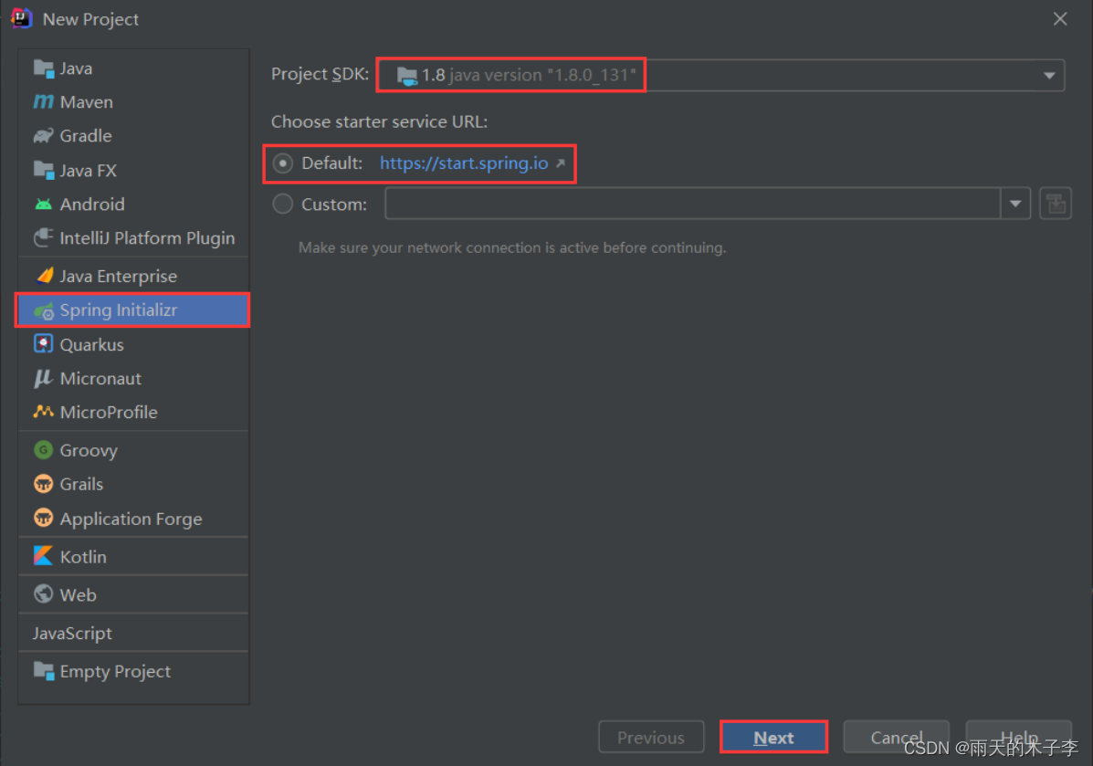Select Java in the project type list
The width and height of the screenshot is (1093, 766).
(133, 68)
